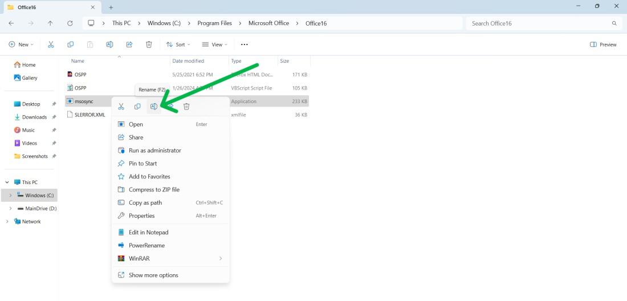627x301 pixels.
Task: Open the View dropdown menu
Action: click(x=215, y=44)
